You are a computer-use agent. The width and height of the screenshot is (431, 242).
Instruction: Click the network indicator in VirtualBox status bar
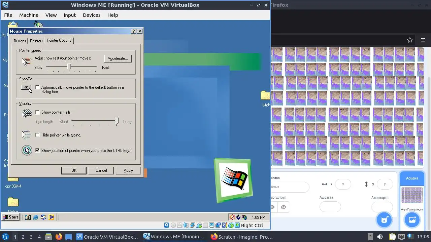(193, 225)
